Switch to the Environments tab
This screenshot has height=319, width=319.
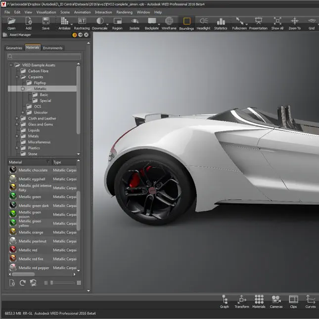click(x=53, y=48)
